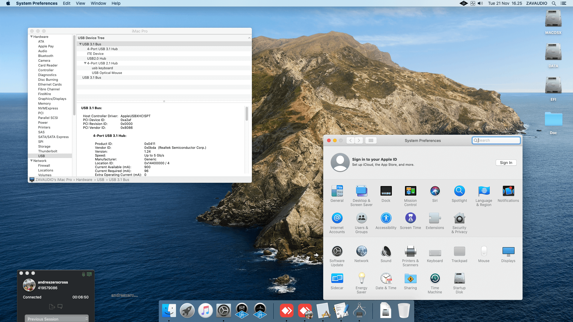Viewport: 573px width, 322px height.
Task: Open Software Update pane
Action: click(337, 256)
